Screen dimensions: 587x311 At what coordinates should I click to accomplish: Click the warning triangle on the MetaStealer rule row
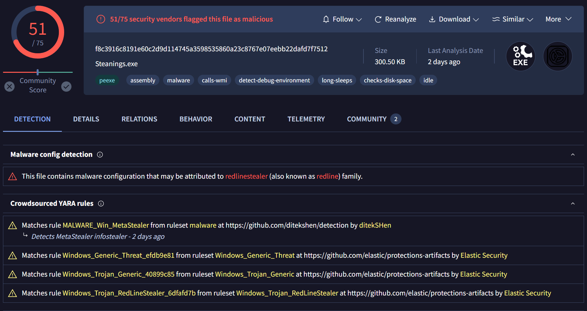point(13,226)
